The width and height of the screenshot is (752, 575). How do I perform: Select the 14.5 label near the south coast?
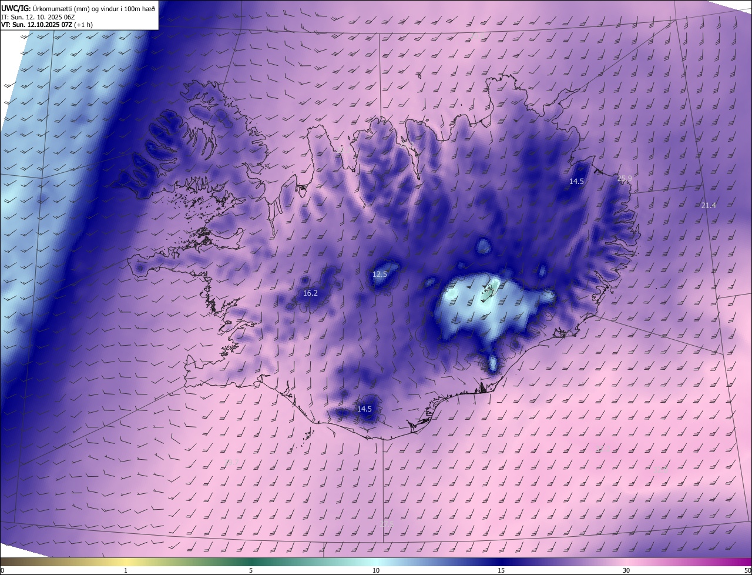tap(364, 409)
